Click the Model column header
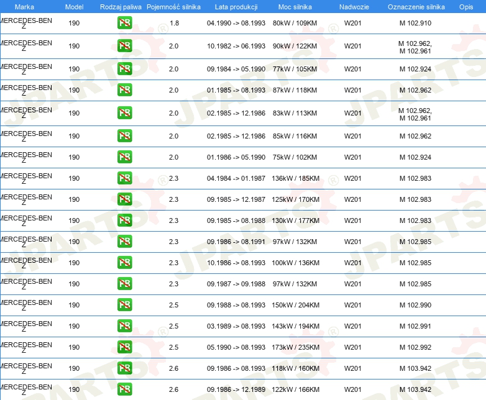486x400 pixels. point(74,7)
